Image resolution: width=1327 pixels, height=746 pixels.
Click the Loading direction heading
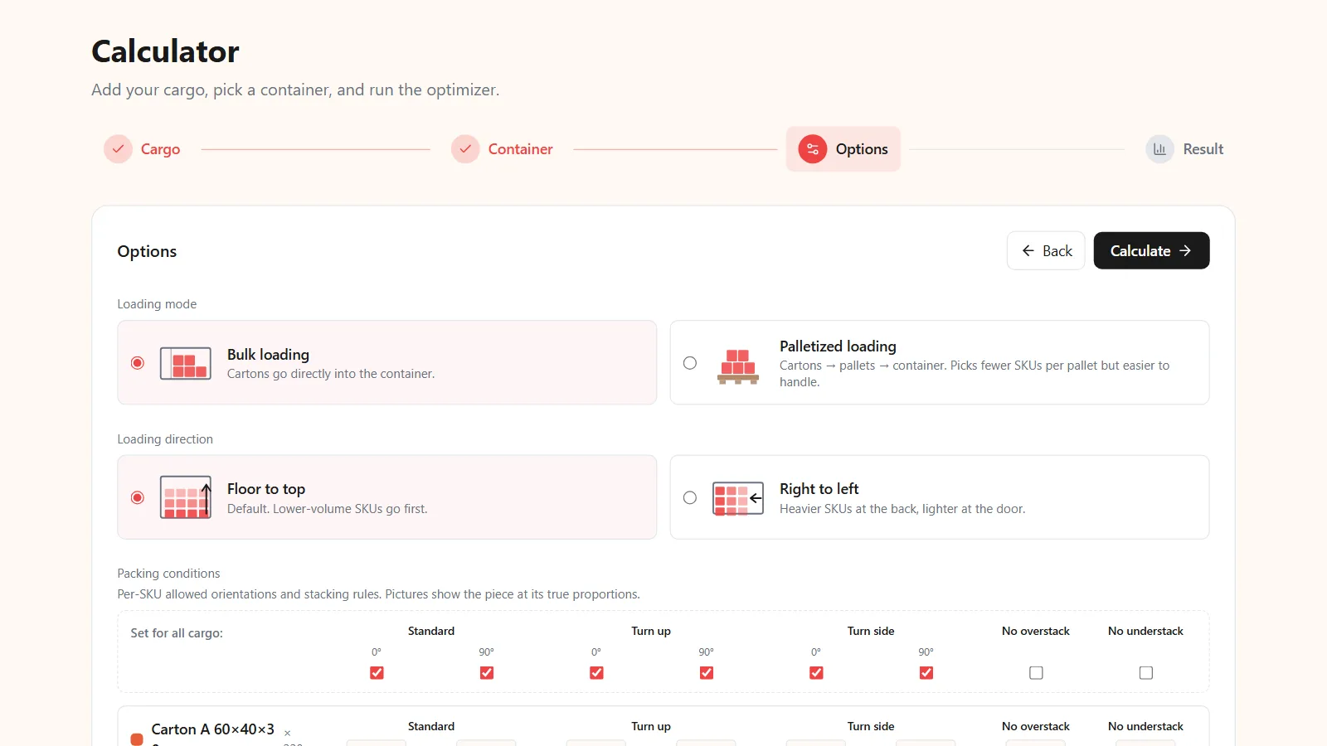point(165,439)
